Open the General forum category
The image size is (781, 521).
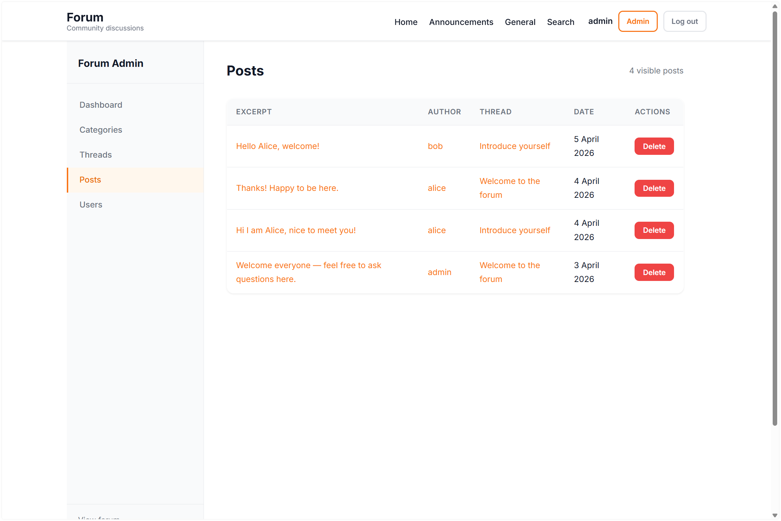(520, 22)
